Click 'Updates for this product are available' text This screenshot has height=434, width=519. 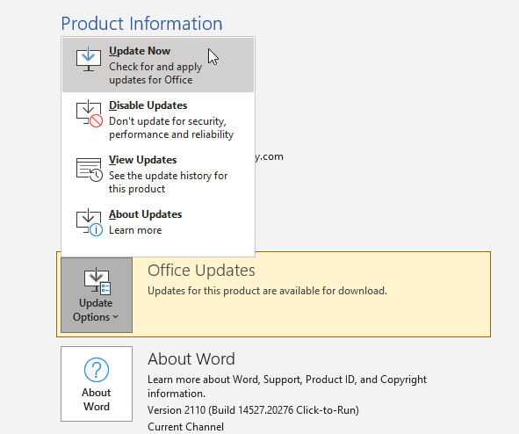click(267, 291)
